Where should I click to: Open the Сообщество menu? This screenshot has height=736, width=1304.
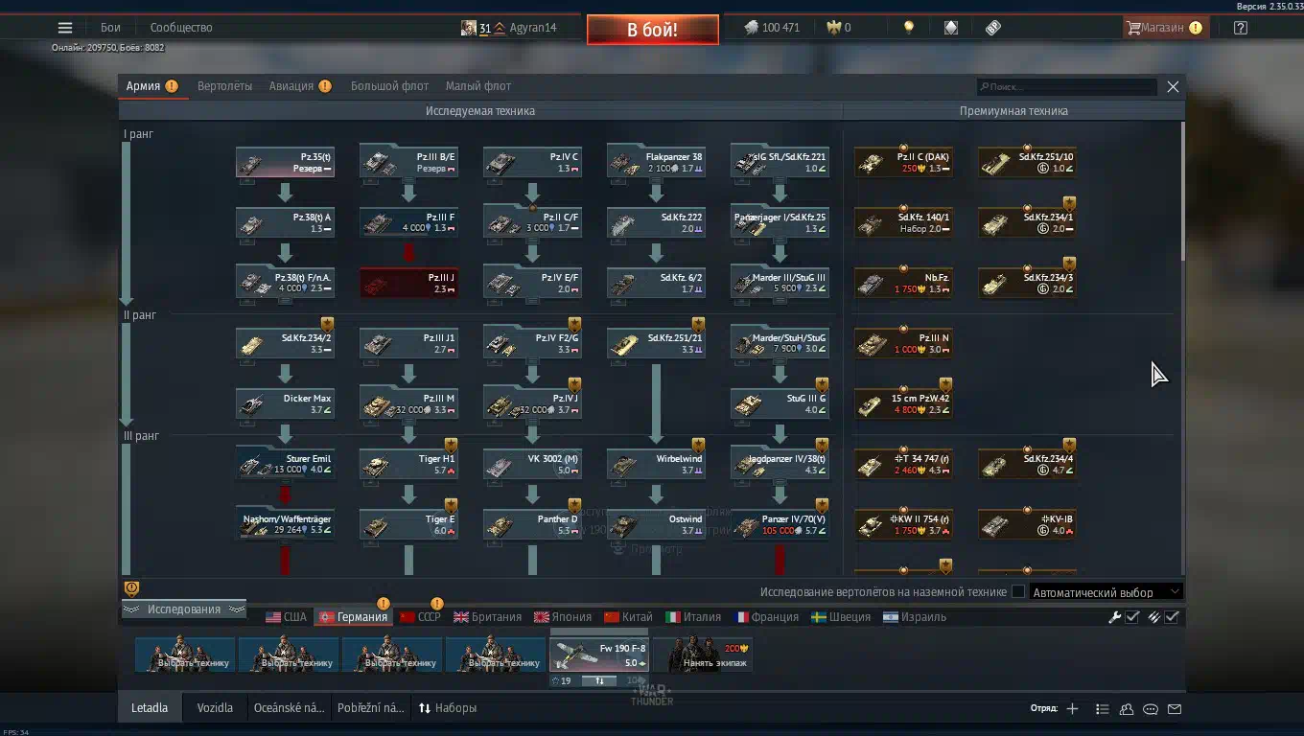(181, 28)
